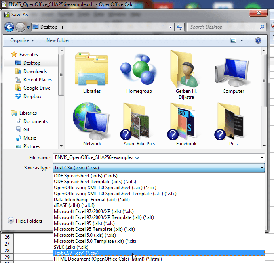Close the Save As dialog

pos(258,13)
